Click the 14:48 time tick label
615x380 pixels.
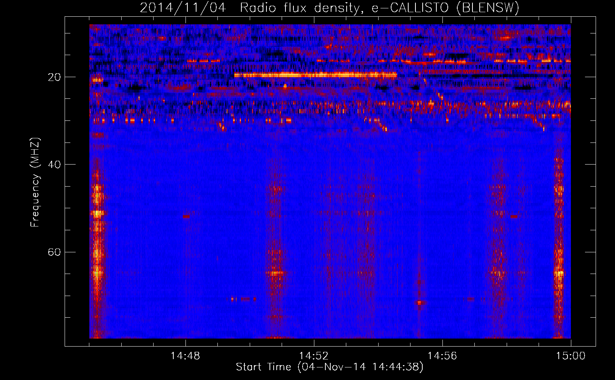click(x=185, y=356)
